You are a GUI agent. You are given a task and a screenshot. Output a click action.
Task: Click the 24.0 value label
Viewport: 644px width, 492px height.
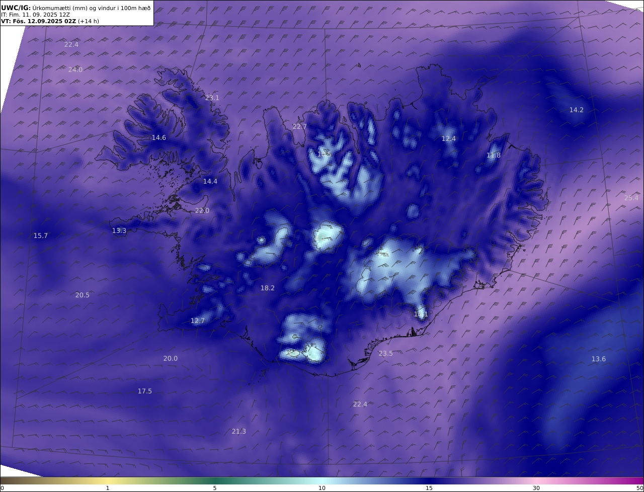[75, 69]
